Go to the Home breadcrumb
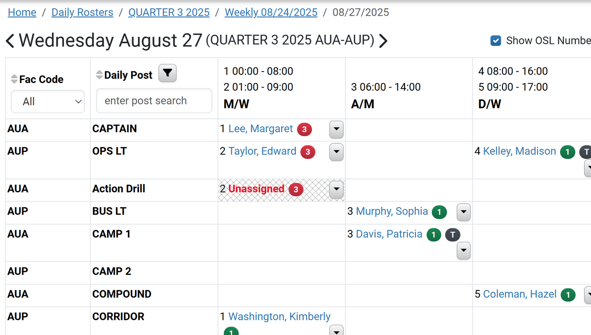The image size is (591, 335). [x=22, y=13]
